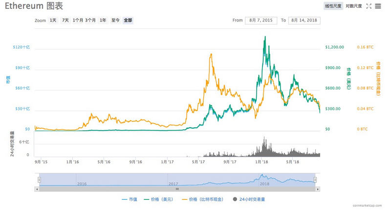Screen dimensions: 391x213
Task: Grab the left navigator range handle
Action: tap(39, 180)
